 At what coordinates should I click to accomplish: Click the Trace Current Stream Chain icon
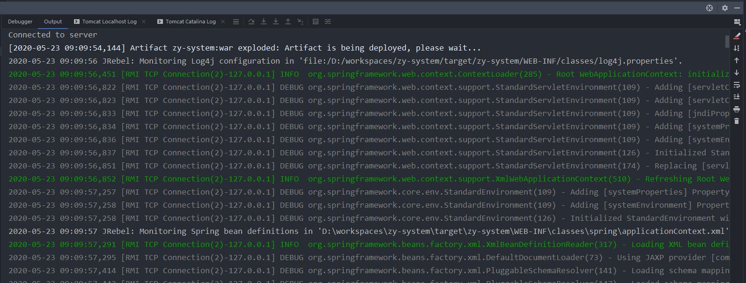tap(328, 22)
